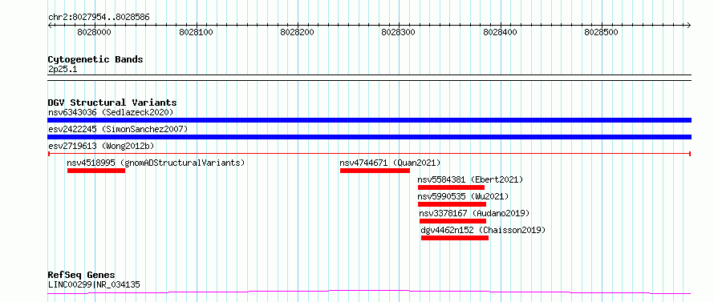The image size is (714, 302).
Task: Click the RefSeq Genes track title
Action: pos(82,276)
